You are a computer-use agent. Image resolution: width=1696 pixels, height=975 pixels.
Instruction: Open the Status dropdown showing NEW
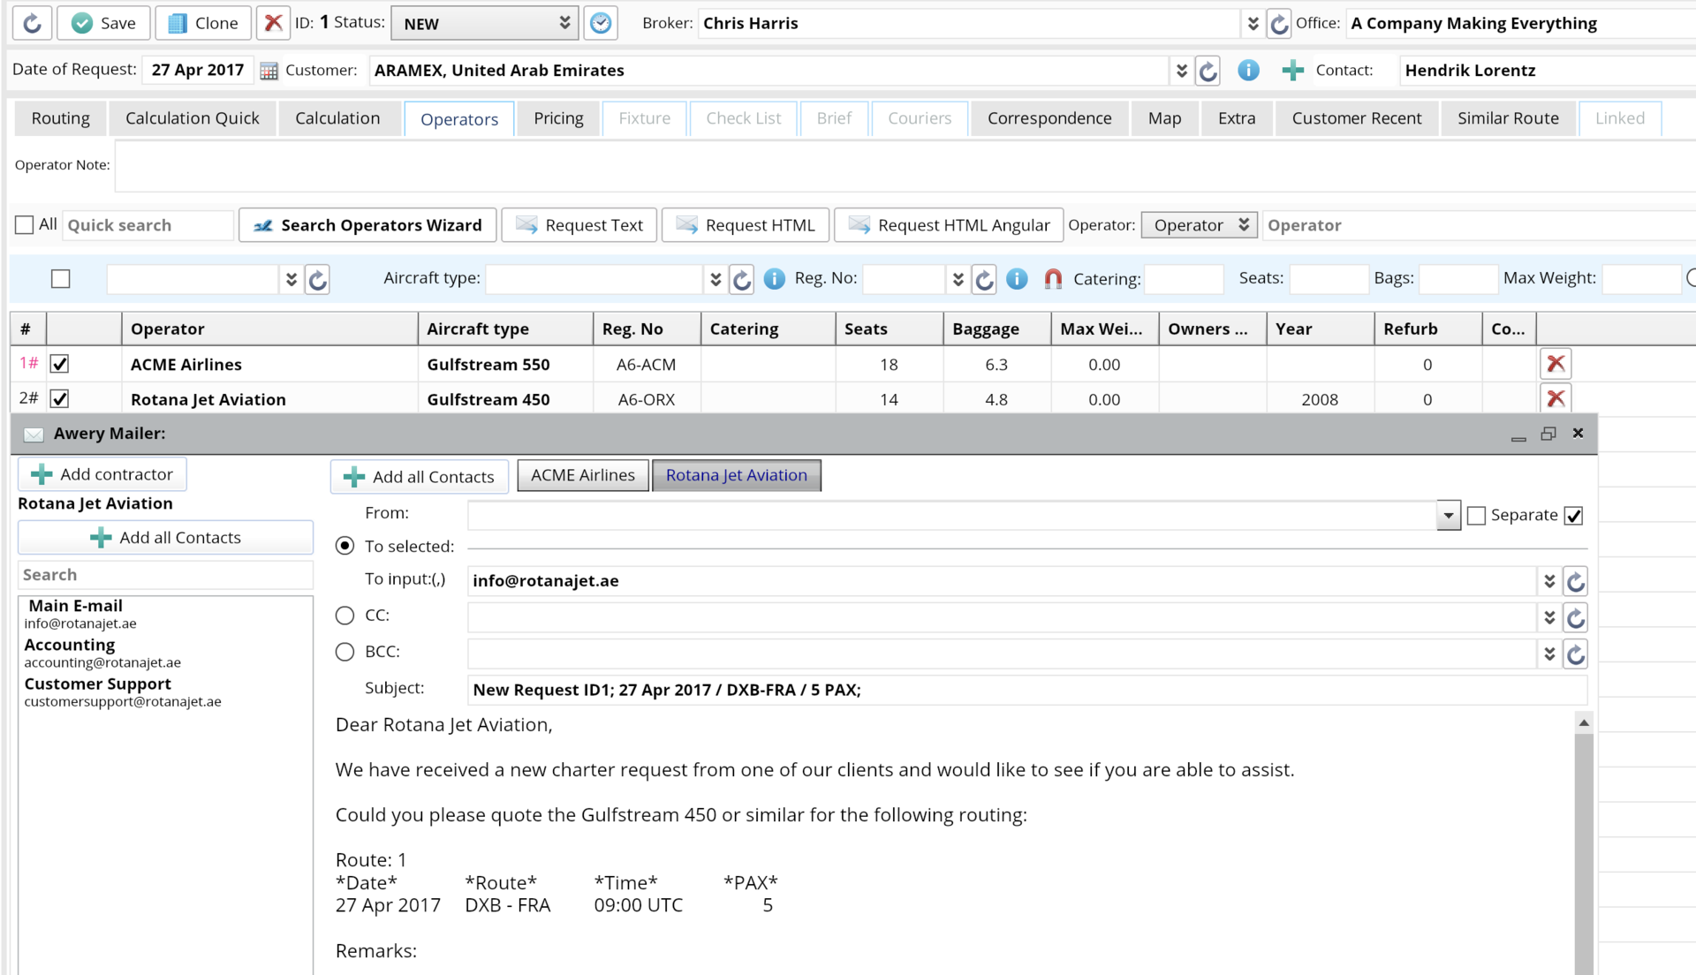point(484,23)
